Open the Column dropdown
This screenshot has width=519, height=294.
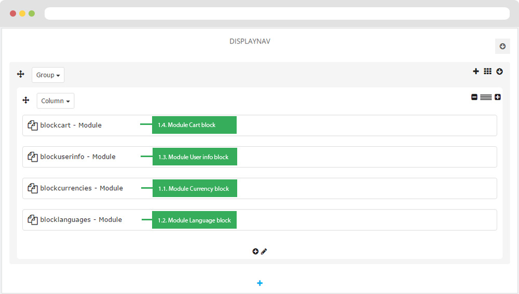click(56, 101)
